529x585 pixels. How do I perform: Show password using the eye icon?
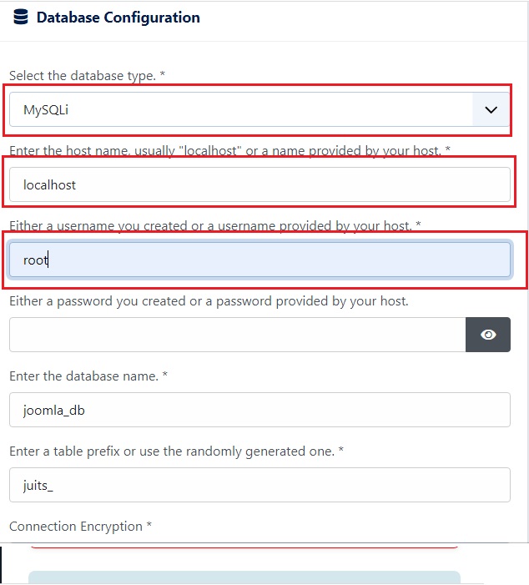coord(488,335)
